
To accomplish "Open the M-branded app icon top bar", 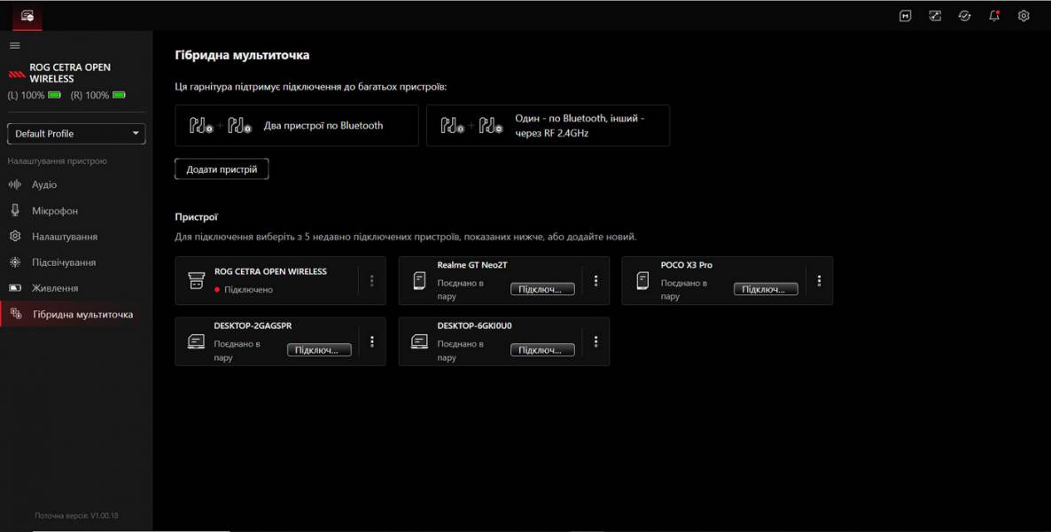I will click(905, 15).
